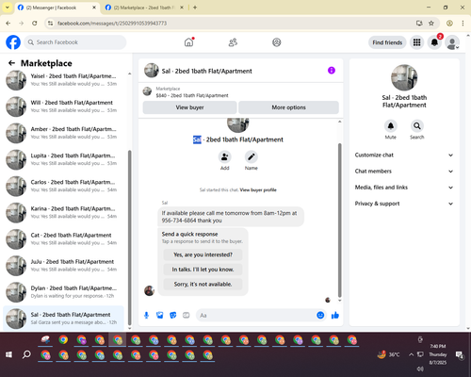Image resolution: width=471 pixels, height=377 pixels.
Task: Search in conversation with the magnifier icon
Action: (417, 126)
